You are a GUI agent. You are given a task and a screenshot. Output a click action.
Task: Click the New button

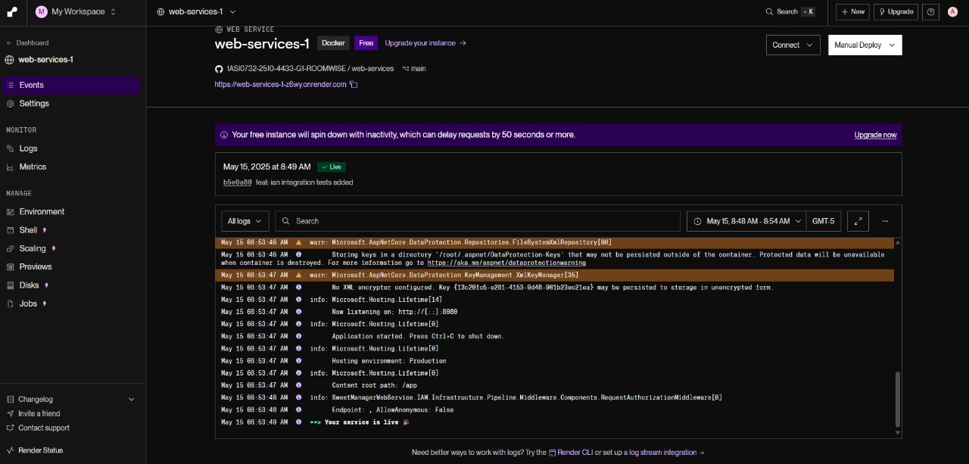click(852, 11)
